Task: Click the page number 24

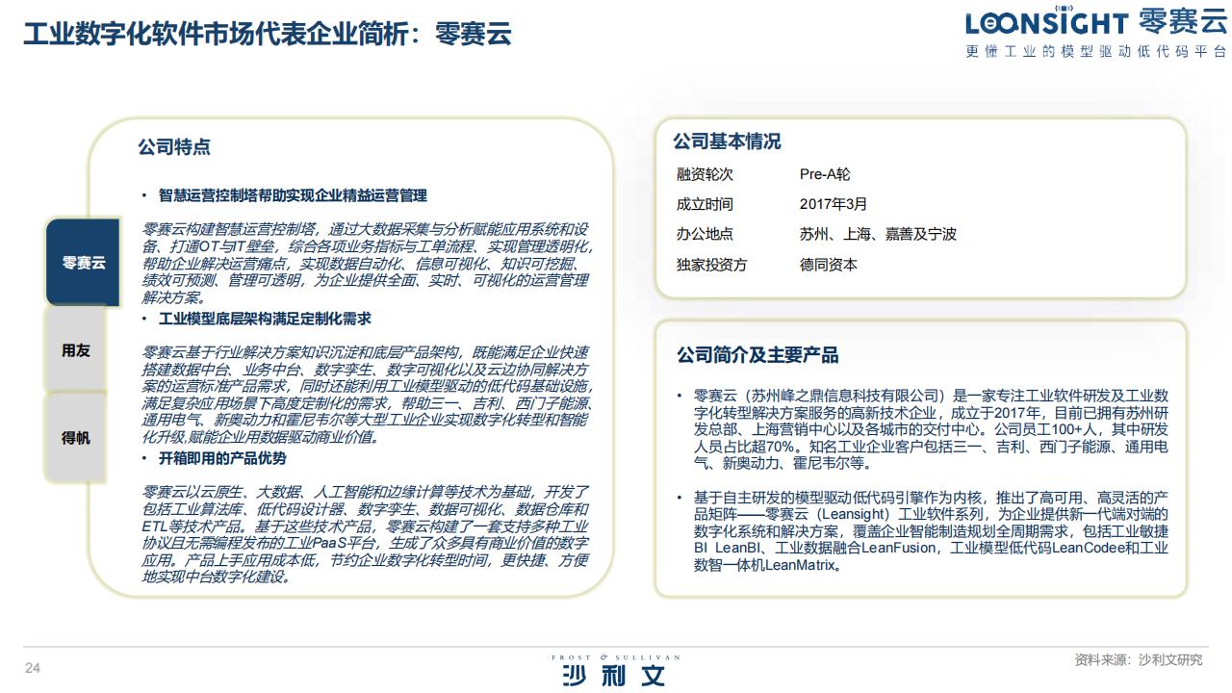Action: tap(33, 669)
